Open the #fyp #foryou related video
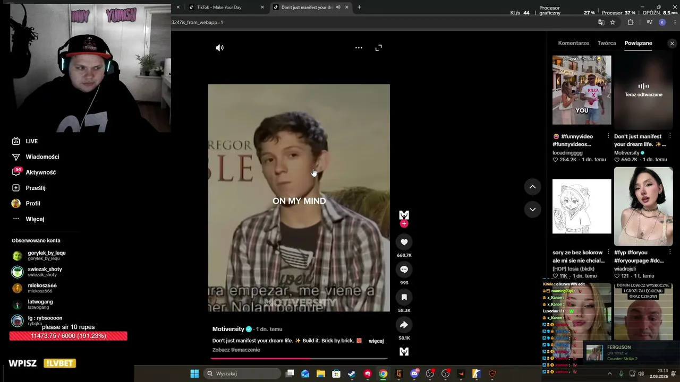This screenshot has width=680, height=382. point(643,206)
